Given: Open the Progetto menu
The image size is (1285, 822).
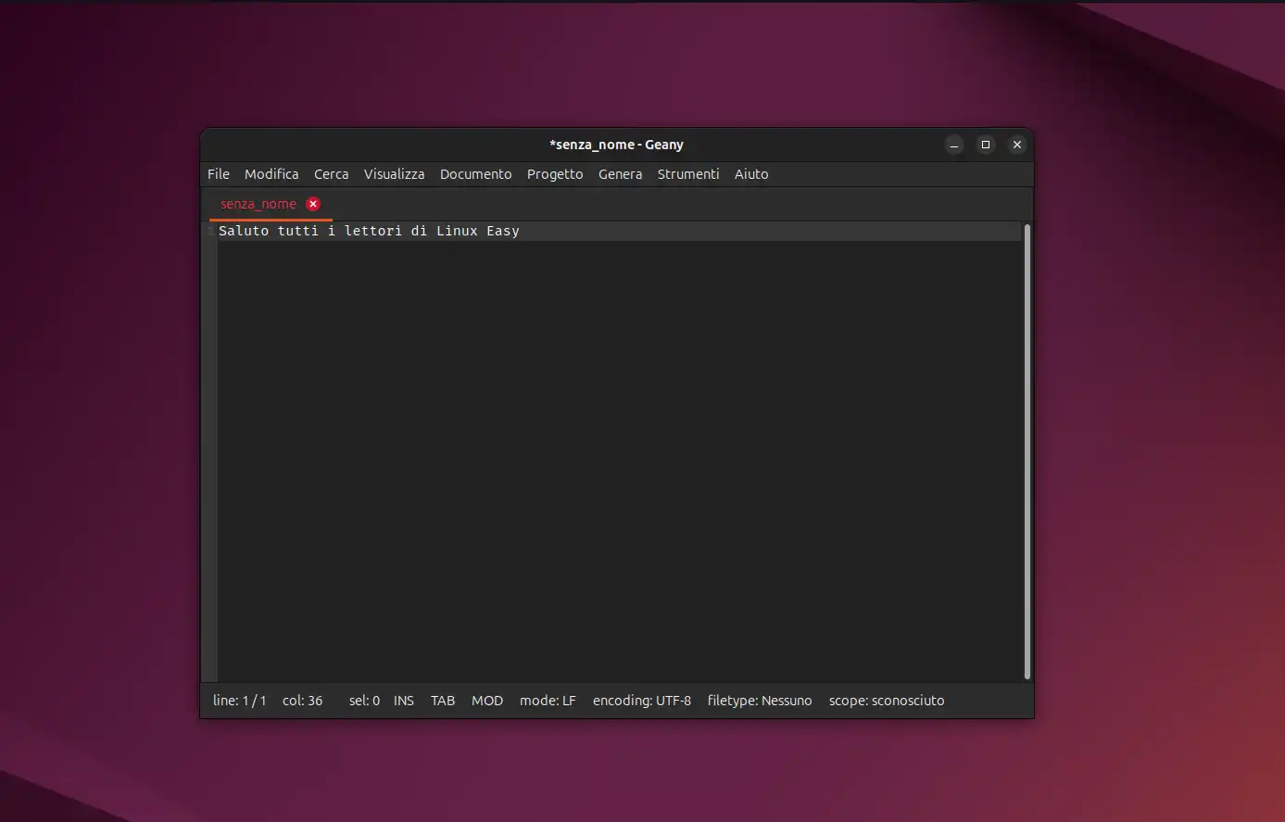Looking at the screenshot, I should tap(555, 174).
